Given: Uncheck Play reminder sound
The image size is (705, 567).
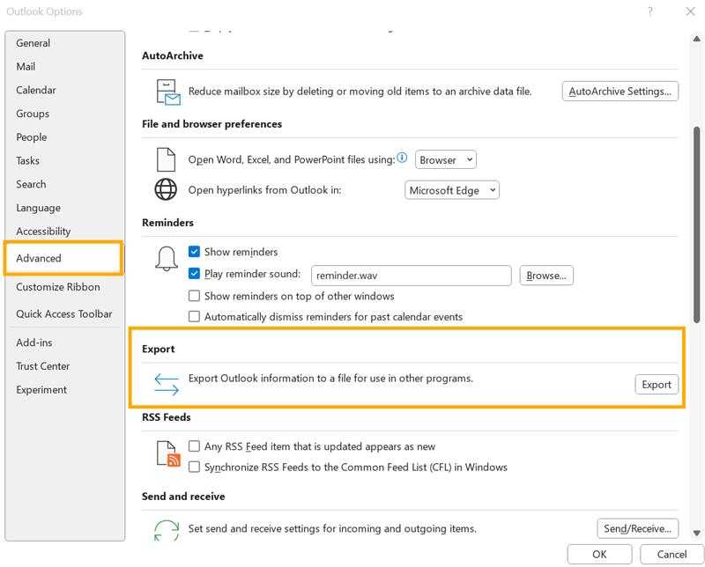Looking at the screenshot, I should click(194, 274).
